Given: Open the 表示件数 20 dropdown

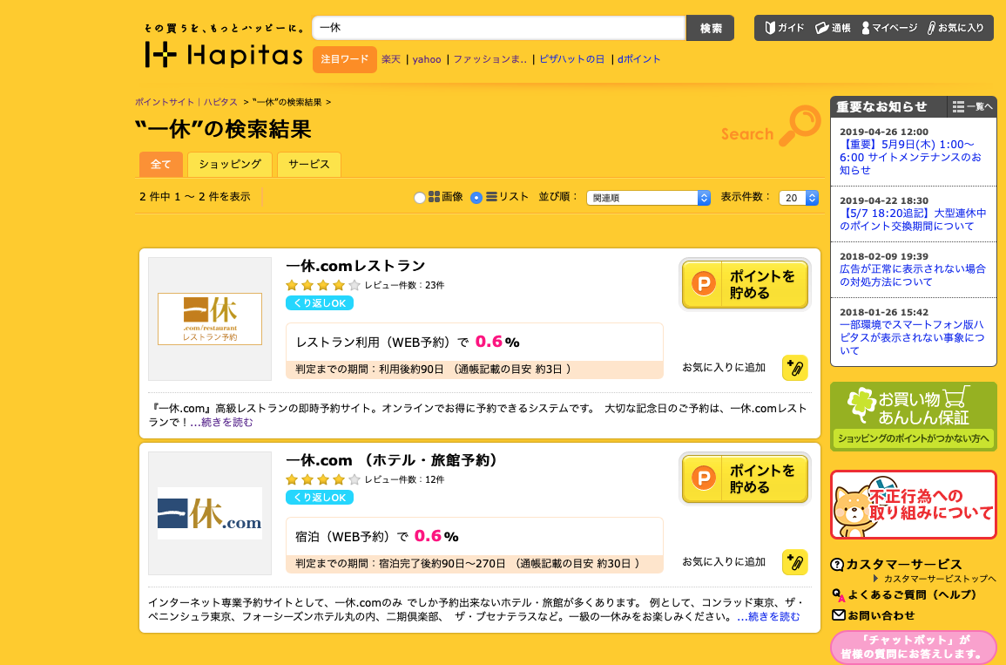Looking at the screenshot, I should 799,198.
